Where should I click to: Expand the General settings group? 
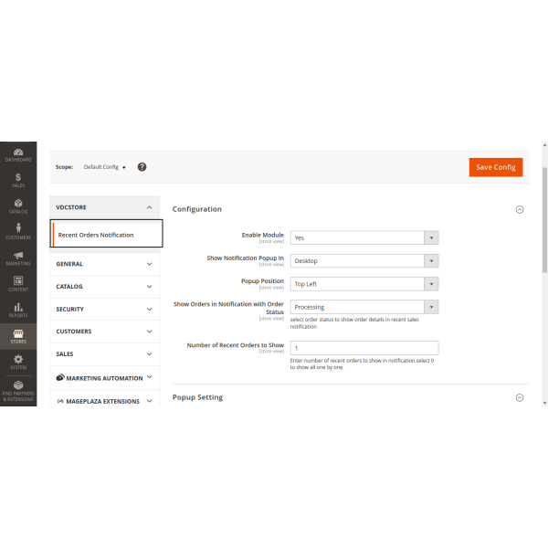[x=104, y=264]
